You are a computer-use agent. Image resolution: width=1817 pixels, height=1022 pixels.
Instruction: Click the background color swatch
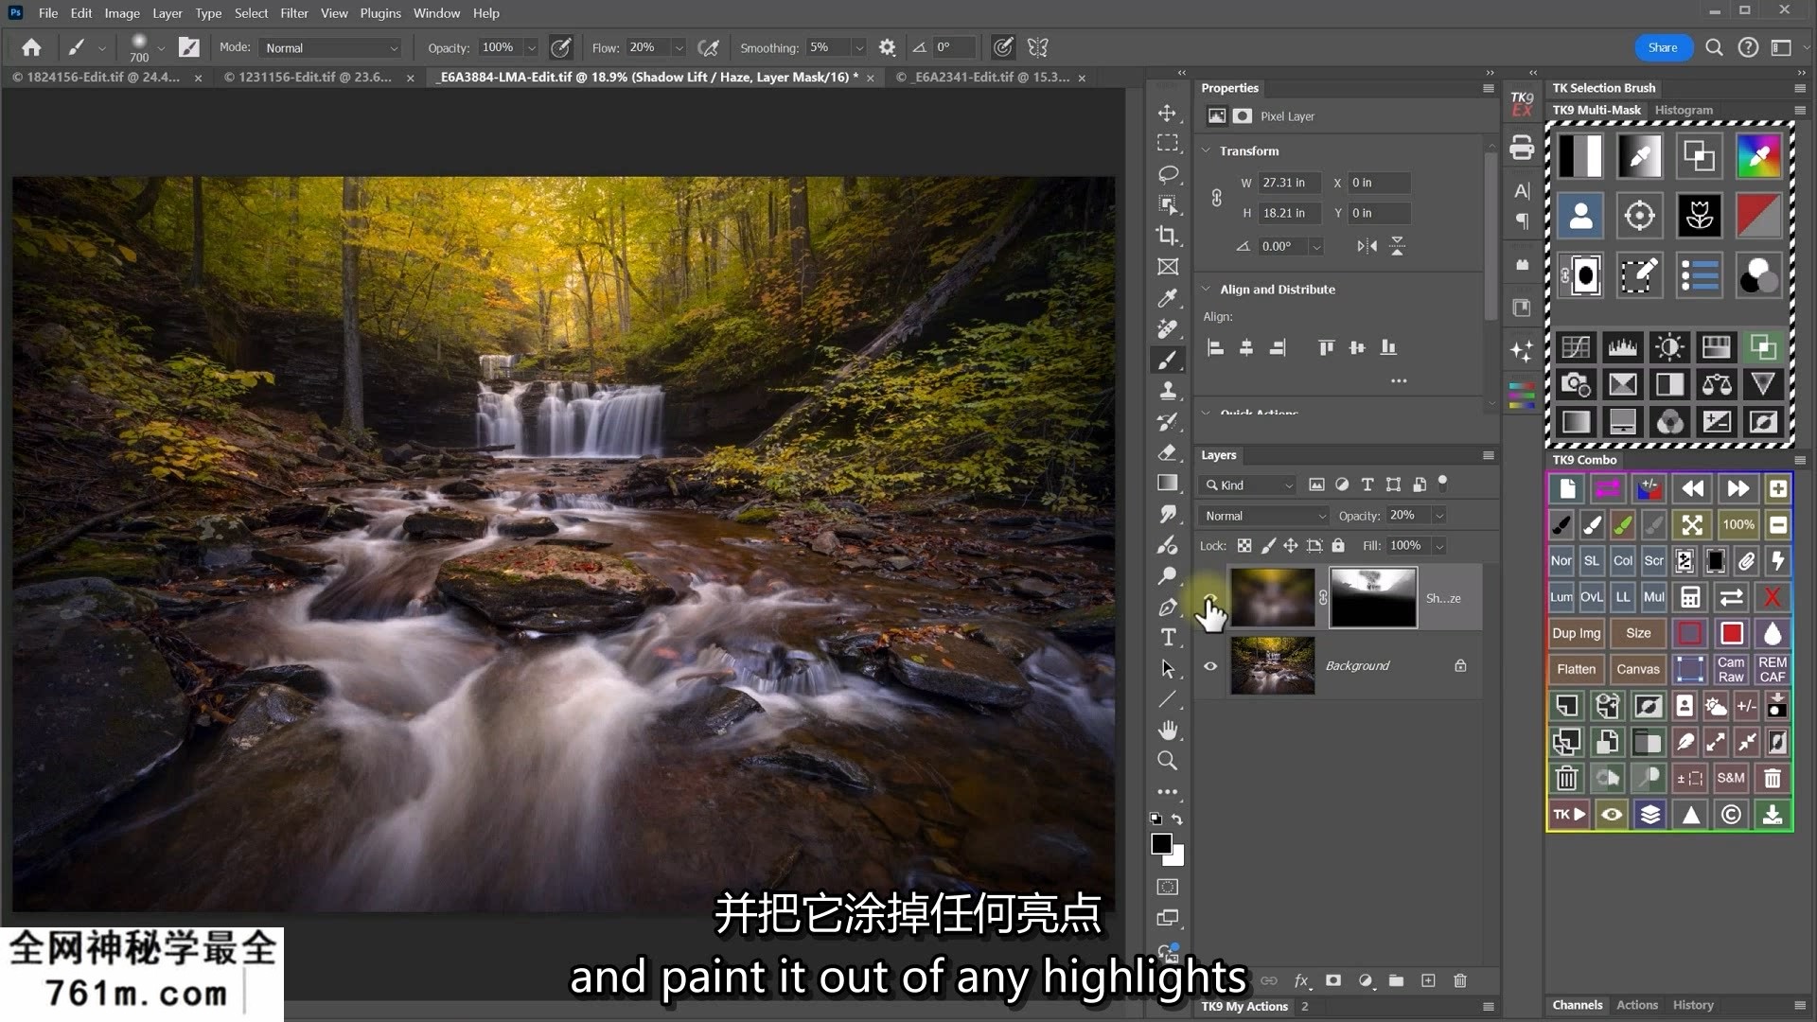pyautogui.click(x=1176, y=858)
